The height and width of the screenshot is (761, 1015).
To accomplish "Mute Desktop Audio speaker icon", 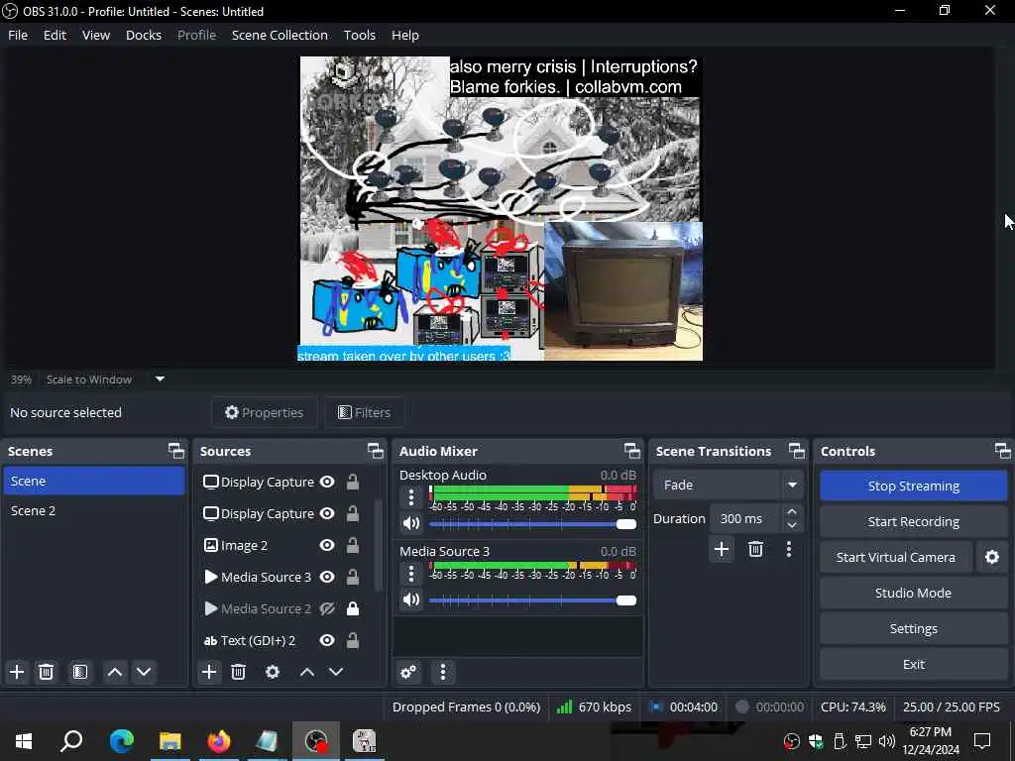I will (411, 523).
